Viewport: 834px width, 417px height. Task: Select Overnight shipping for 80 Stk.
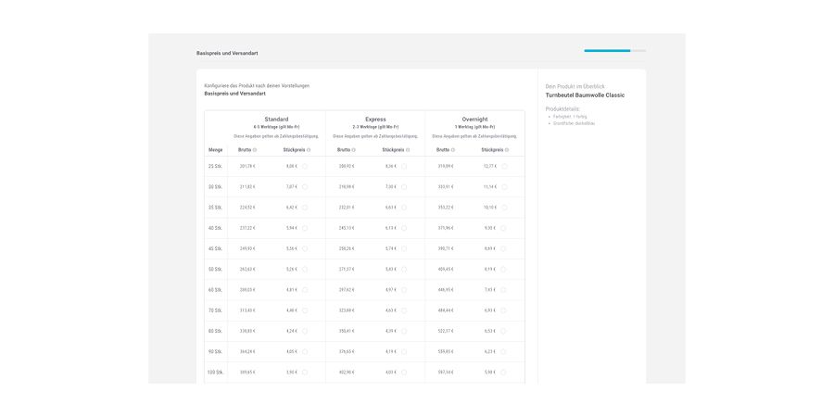504,331
